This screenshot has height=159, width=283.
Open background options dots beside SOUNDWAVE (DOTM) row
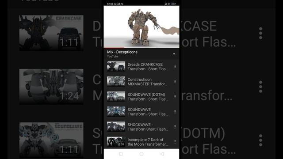[x=260, y=140]
